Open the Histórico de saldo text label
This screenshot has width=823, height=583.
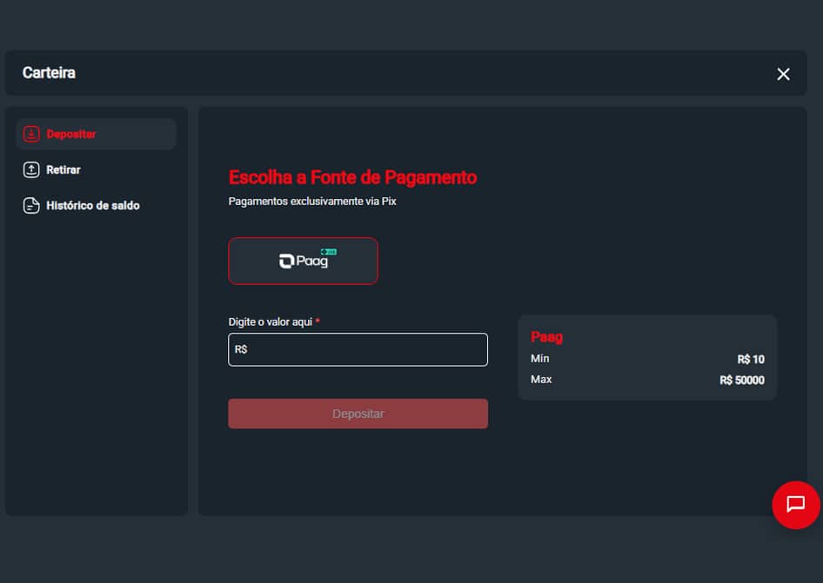click(x=93, y=206)
